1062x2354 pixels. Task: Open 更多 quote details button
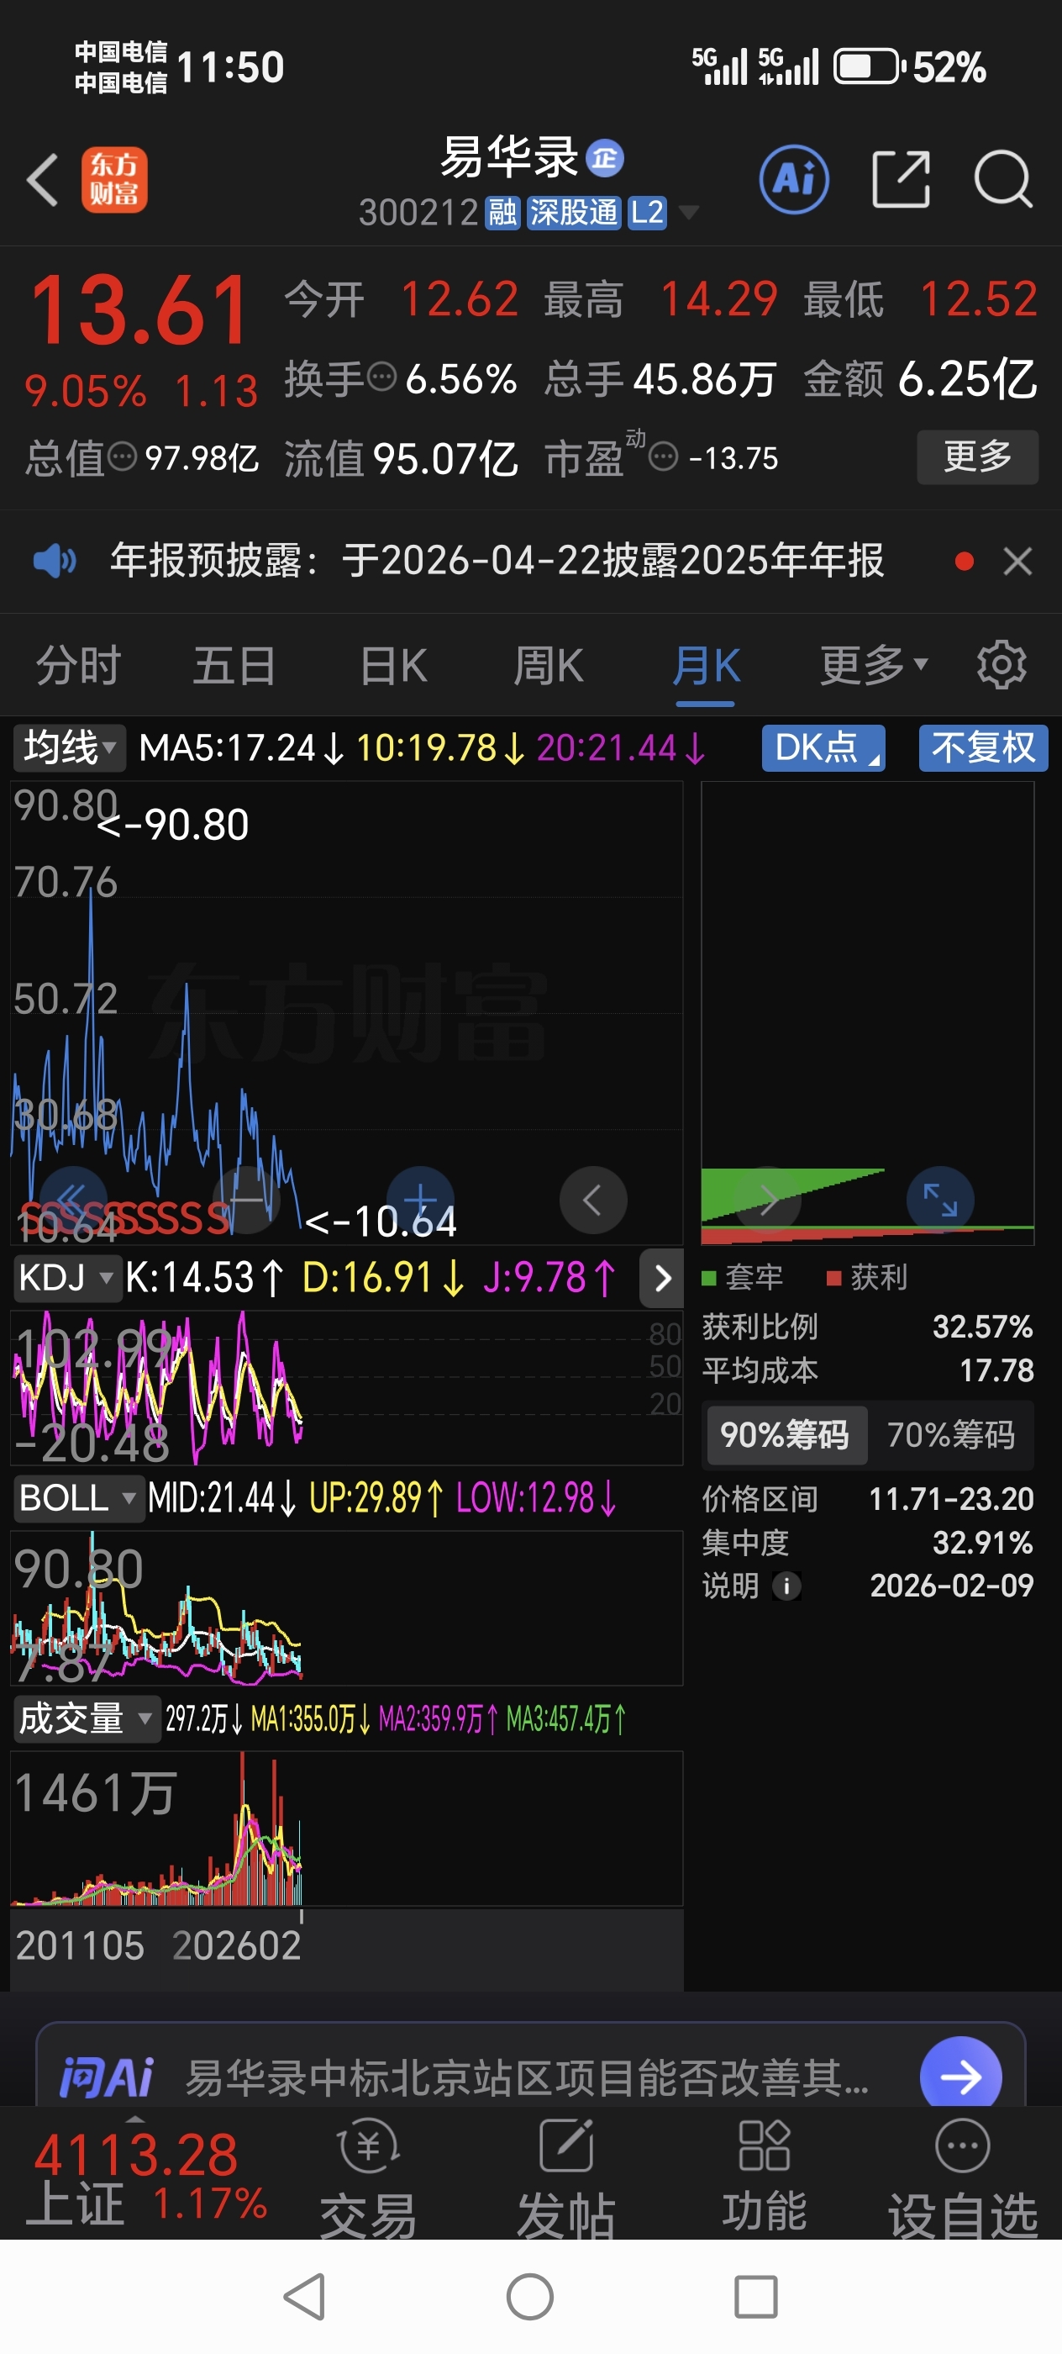click(977, 456)
